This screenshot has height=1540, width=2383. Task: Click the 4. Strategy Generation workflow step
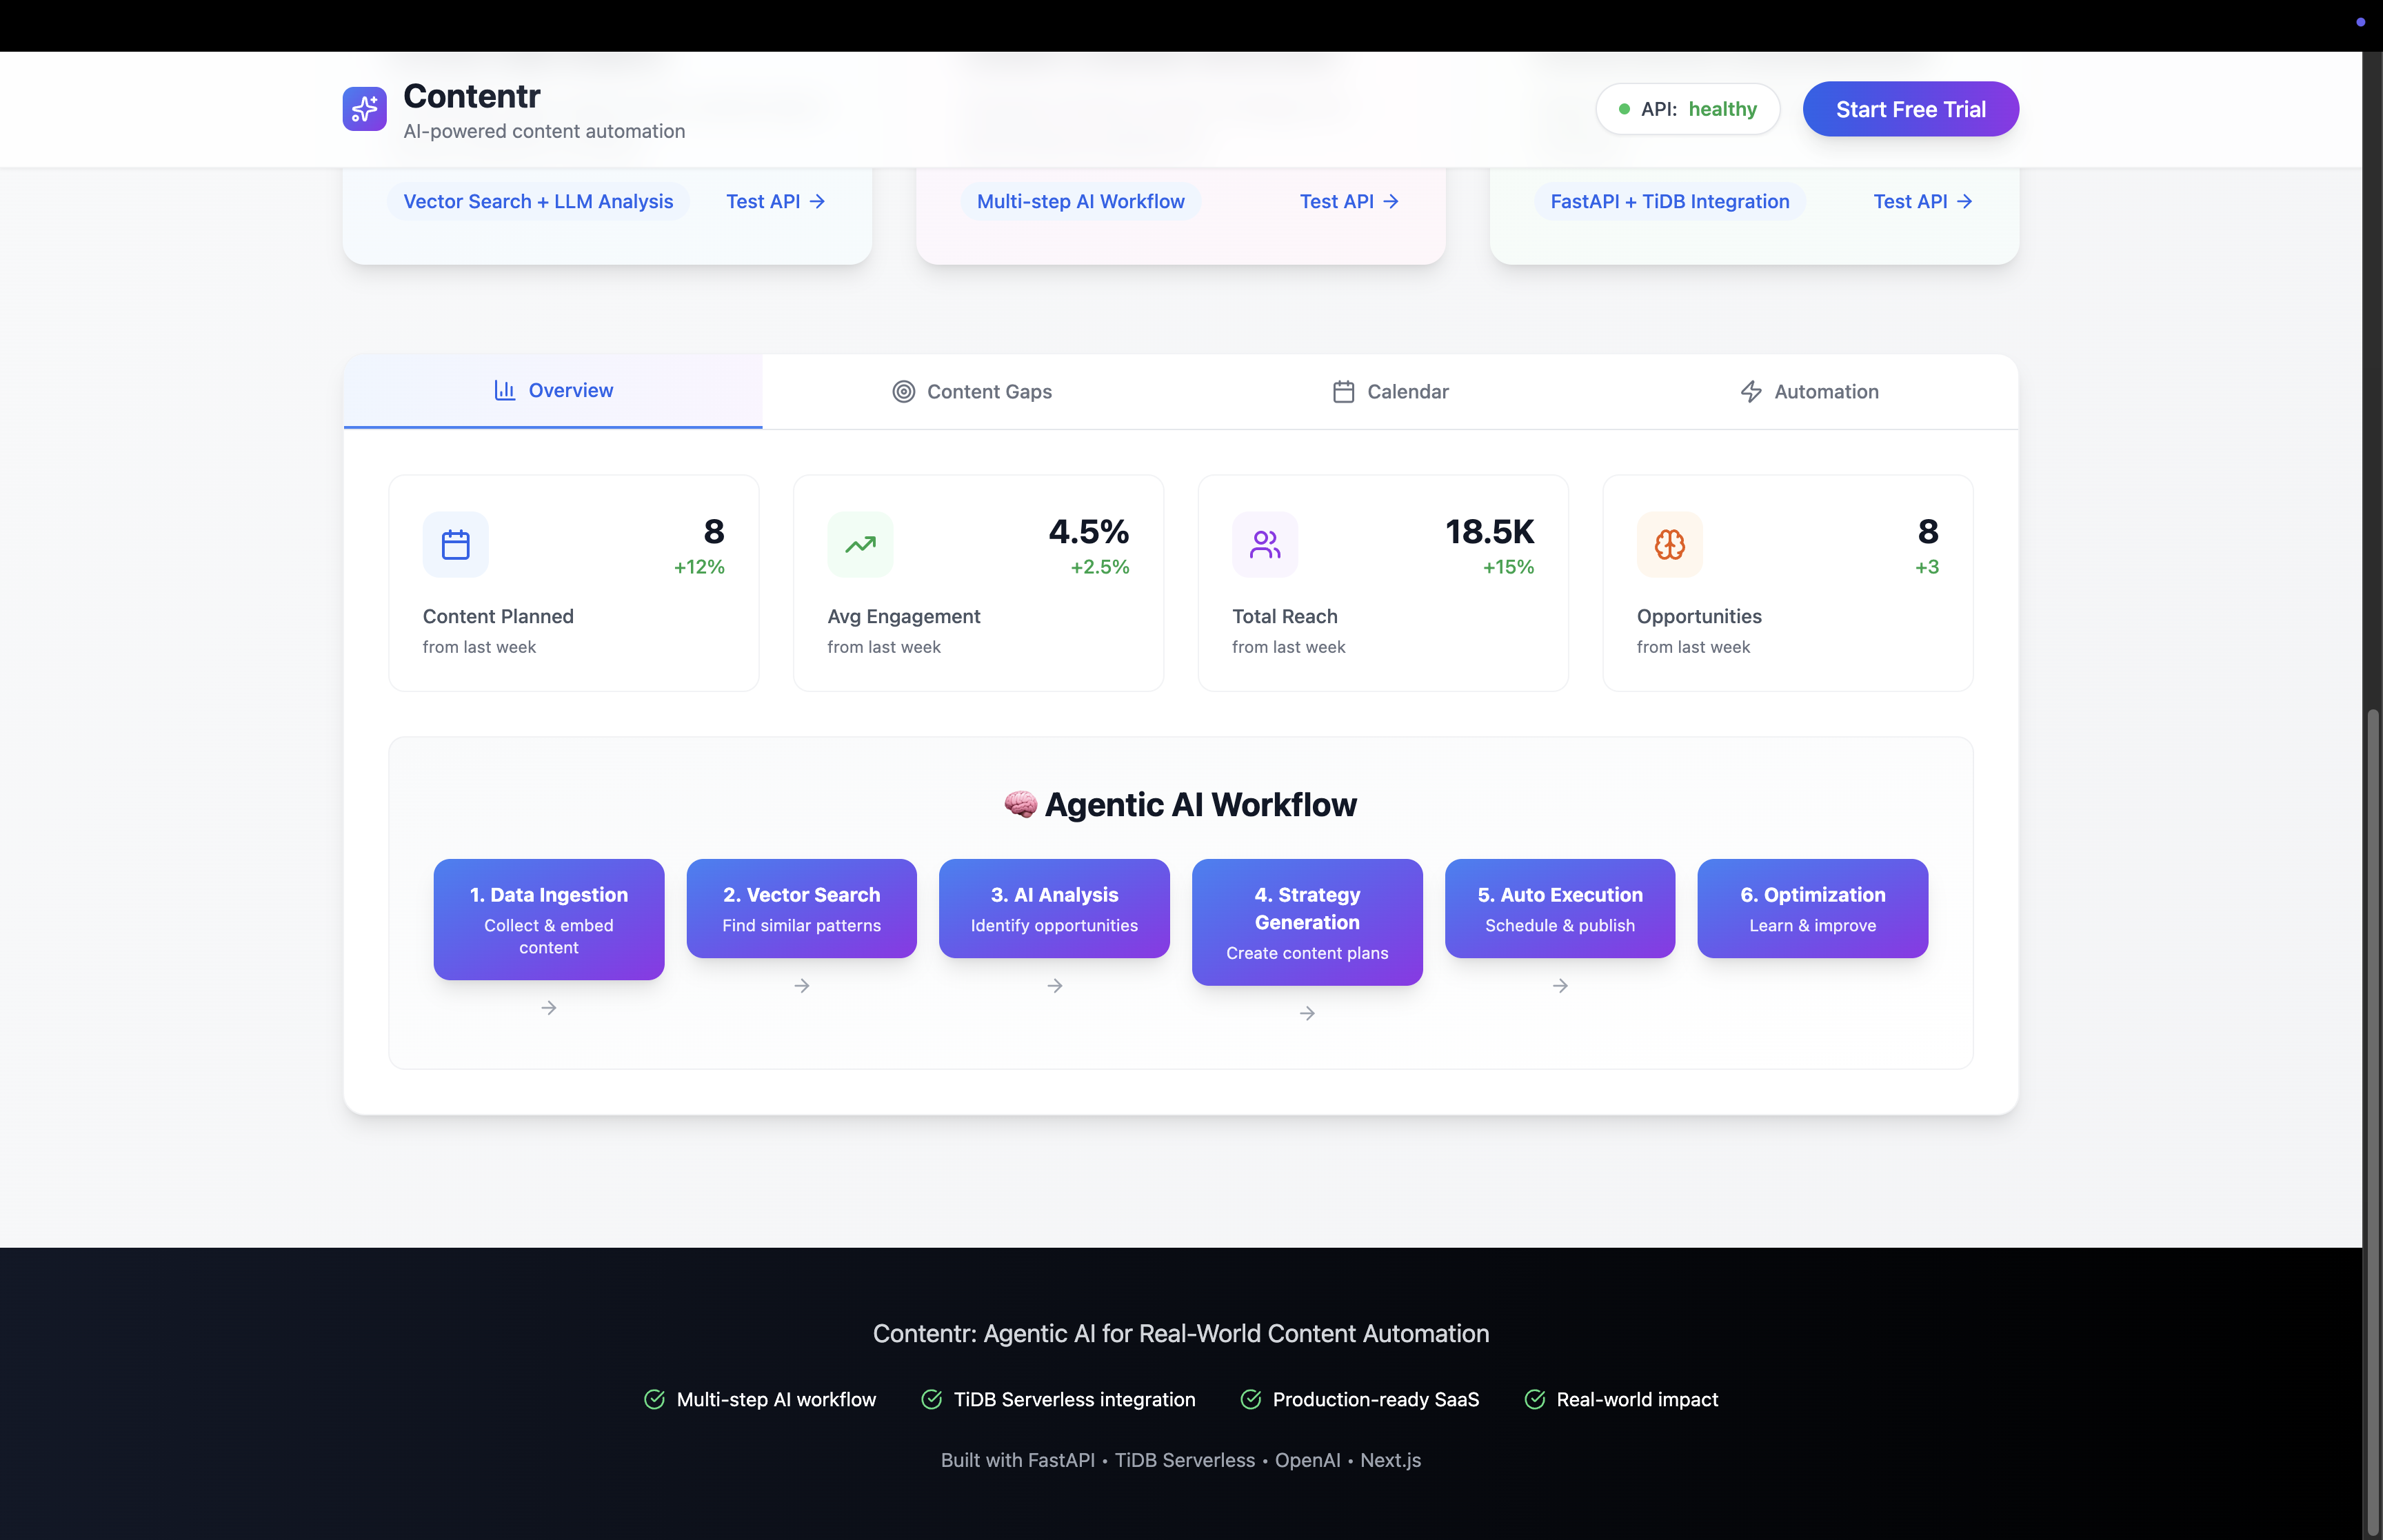point(1307,922)
